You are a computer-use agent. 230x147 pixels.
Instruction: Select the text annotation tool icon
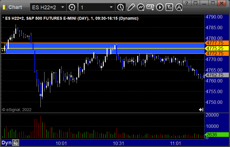coord(169,7)
